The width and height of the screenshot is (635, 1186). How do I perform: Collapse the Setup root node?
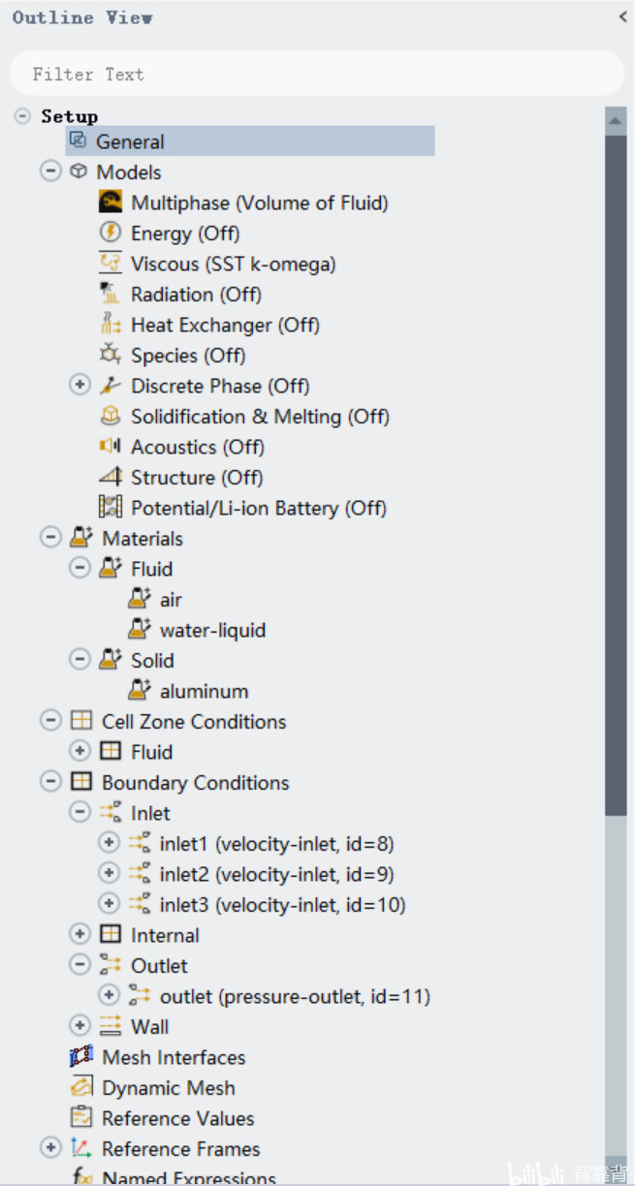point(22,116)
